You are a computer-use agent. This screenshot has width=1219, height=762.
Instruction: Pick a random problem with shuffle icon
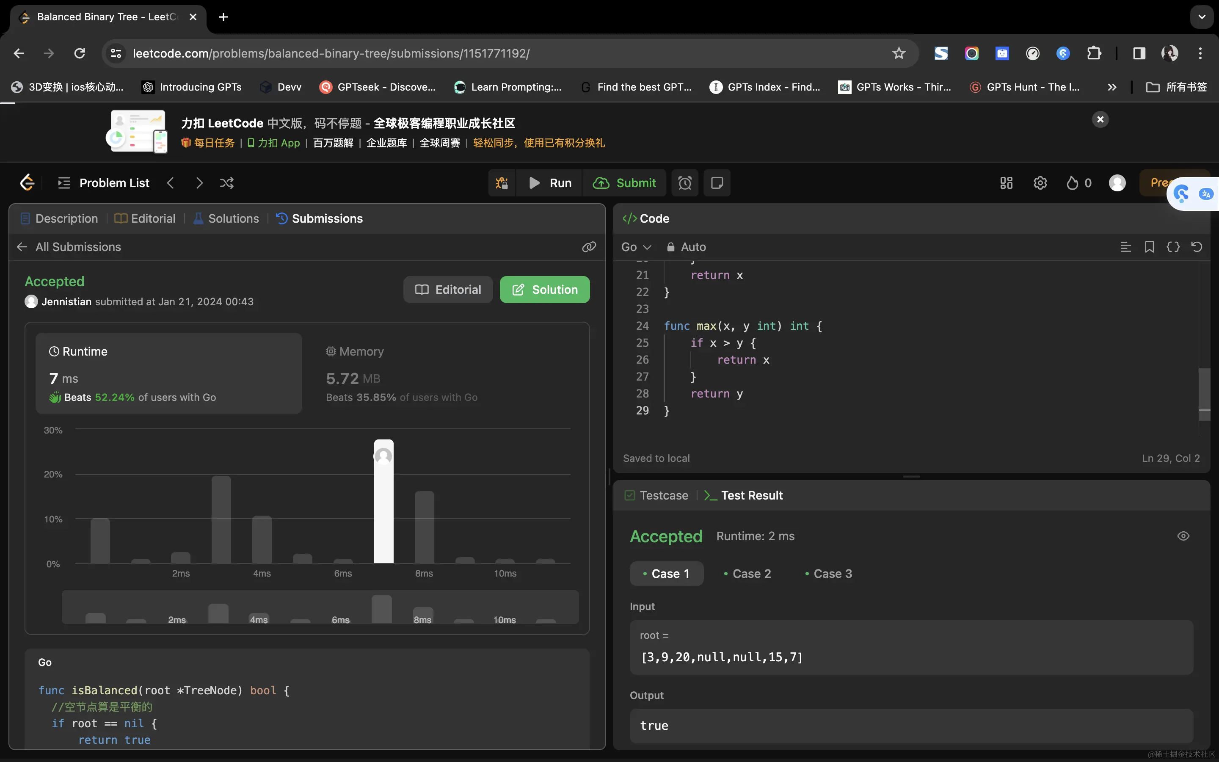click(227, 183)
